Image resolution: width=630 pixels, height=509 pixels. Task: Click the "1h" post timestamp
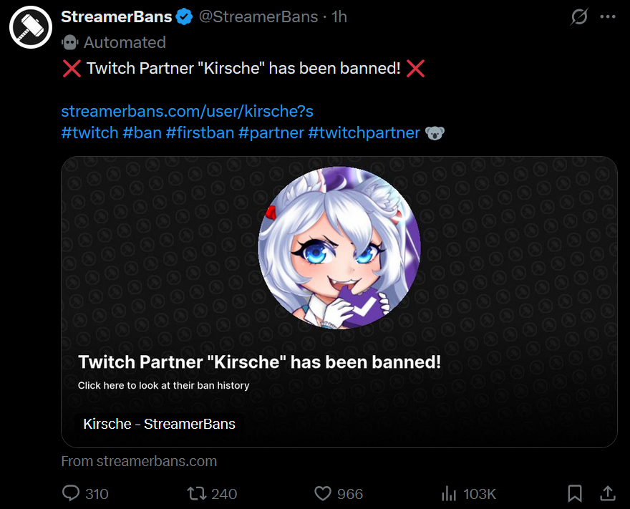point(339,17)
